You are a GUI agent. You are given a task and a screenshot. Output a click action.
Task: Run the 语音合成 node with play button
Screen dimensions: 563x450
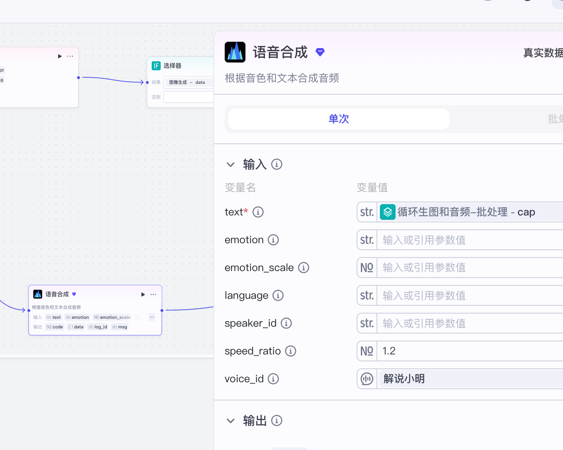point(143,294)
